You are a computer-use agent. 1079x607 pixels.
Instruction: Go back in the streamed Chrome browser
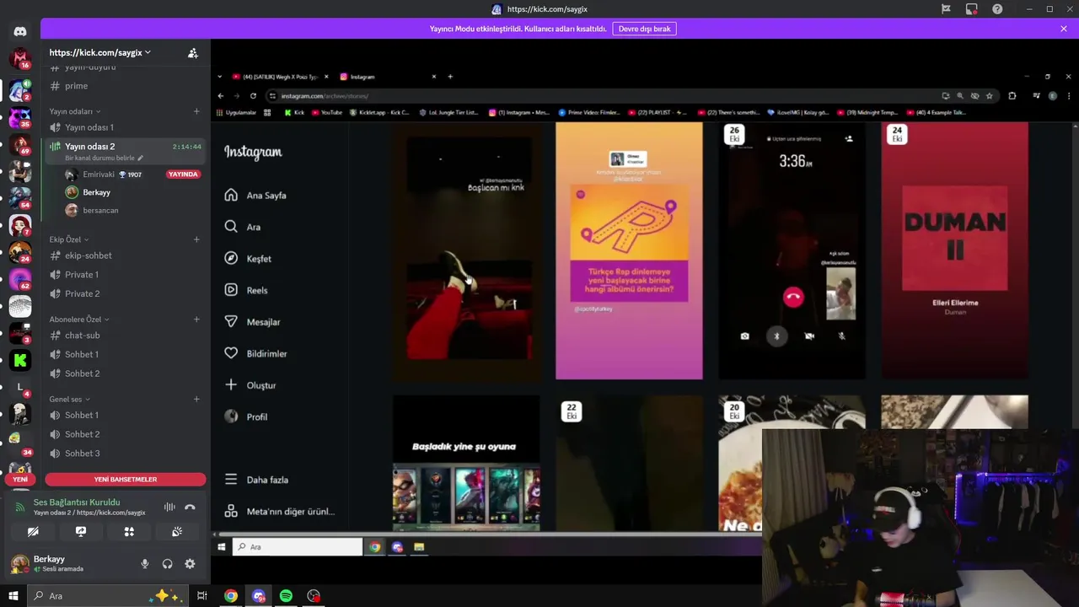pyautogui.click(x=221, y=96)
